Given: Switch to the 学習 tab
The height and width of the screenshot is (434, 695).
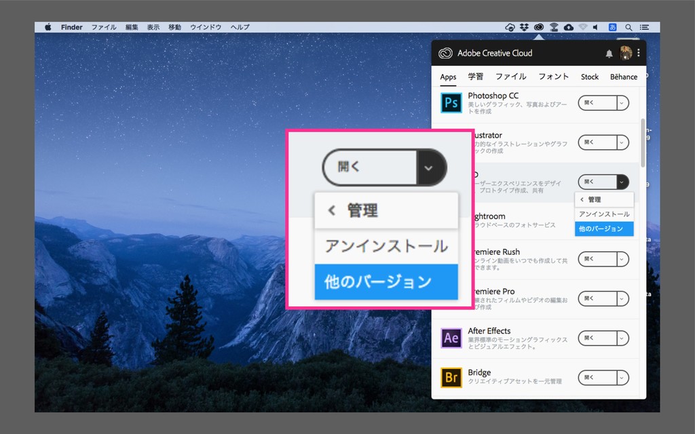Looking at the screenshot, I should click(476, 77).
